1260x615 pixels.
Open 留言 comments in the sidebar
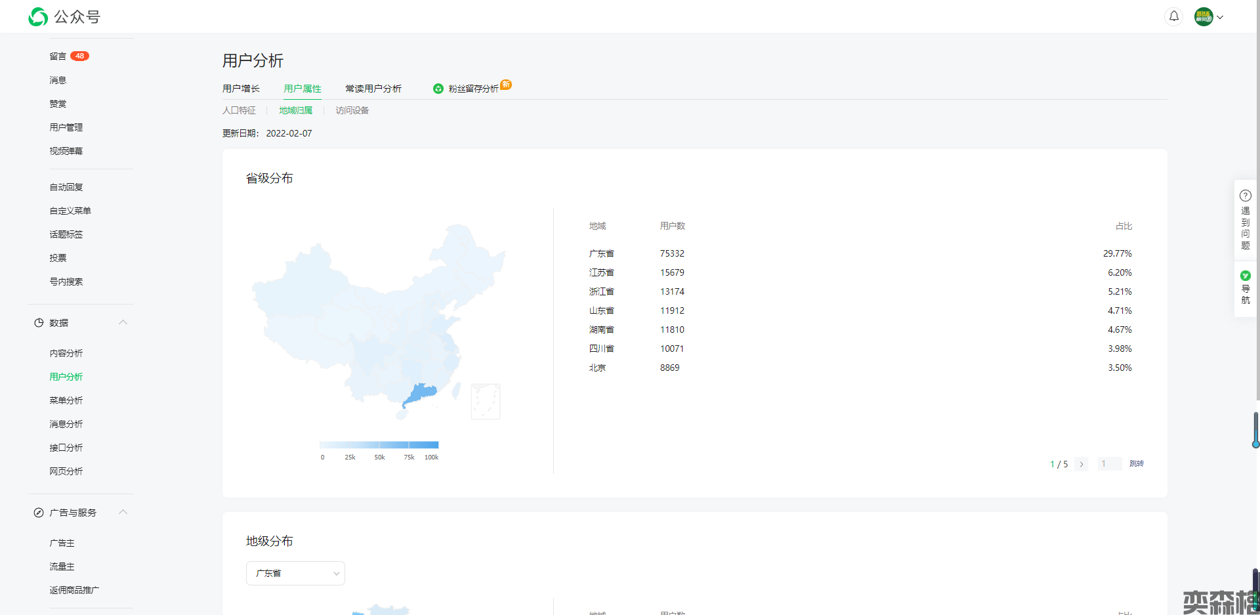[58, 56]
